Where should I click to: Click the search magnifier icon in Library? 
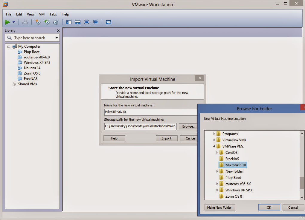pyautogui.click(x=9, y=38)
